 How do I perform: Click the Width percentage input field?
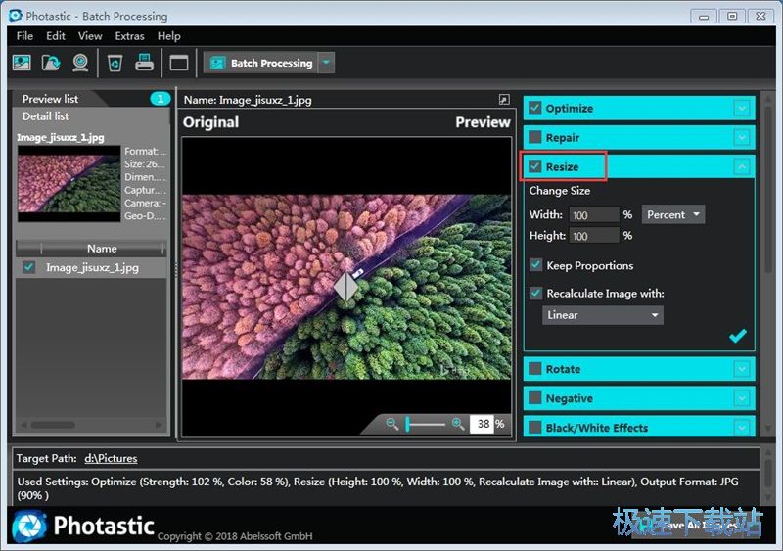[594, 214]
